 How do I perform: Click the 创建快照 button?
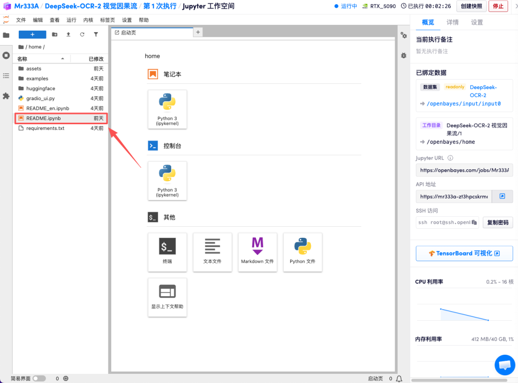(x=471, y=6)
